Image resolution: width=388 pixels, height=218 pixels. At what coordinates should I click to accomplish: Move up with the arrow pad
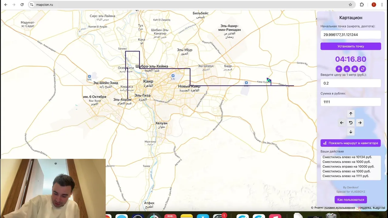351,114
